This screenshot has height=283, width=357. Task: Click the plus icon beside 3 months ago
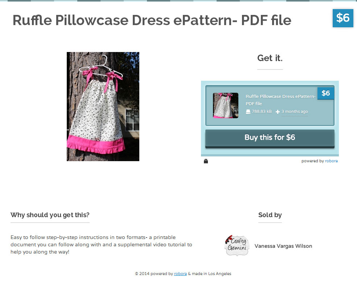[278, 112]
